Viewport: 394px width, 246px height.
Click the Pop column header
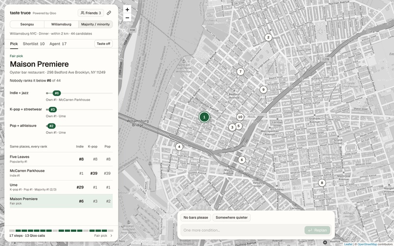(x=108, y=146)
